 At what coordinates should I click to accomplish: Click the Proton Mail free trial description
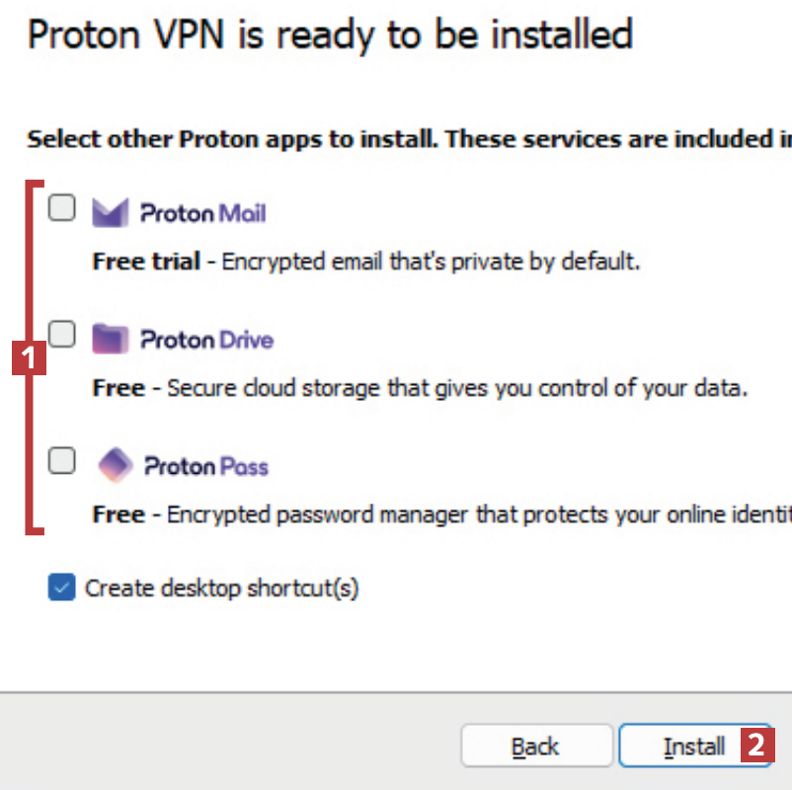pos(366,262)
